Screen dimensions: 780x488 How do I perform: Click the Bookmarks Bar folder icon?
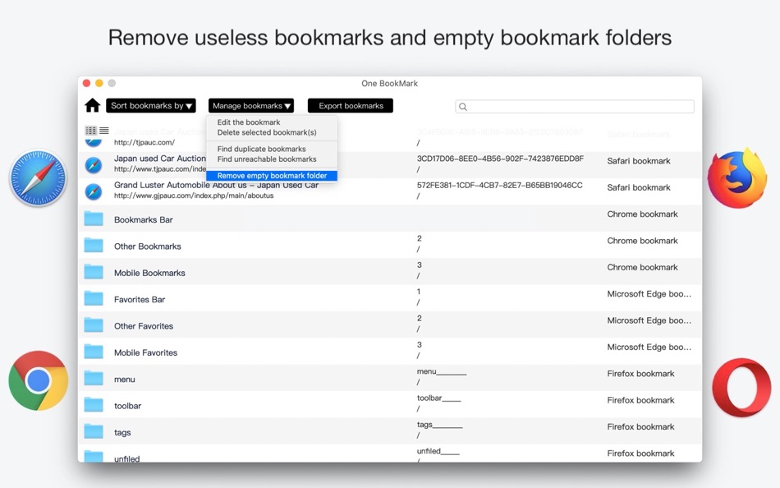coord(94,219)
